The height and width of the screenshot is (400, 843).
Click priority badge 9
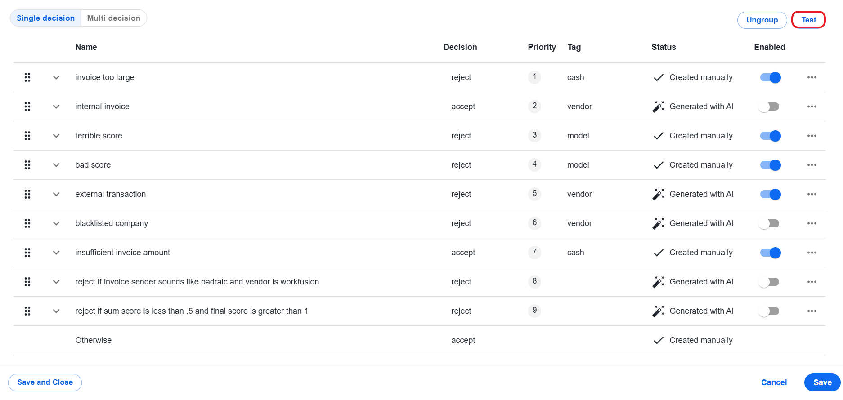coord(534,311)
